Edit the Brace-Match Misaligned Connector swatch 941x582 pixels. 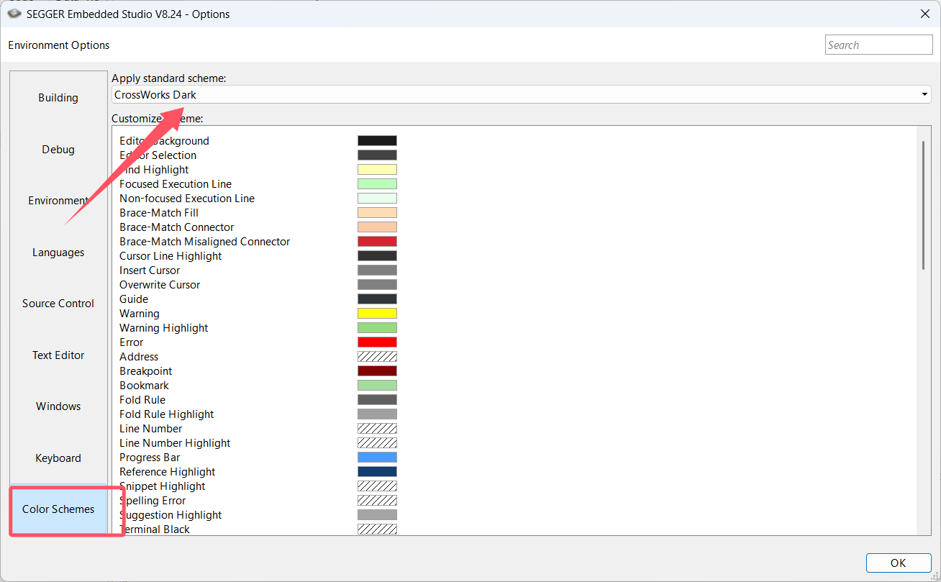tap(377, 242)
